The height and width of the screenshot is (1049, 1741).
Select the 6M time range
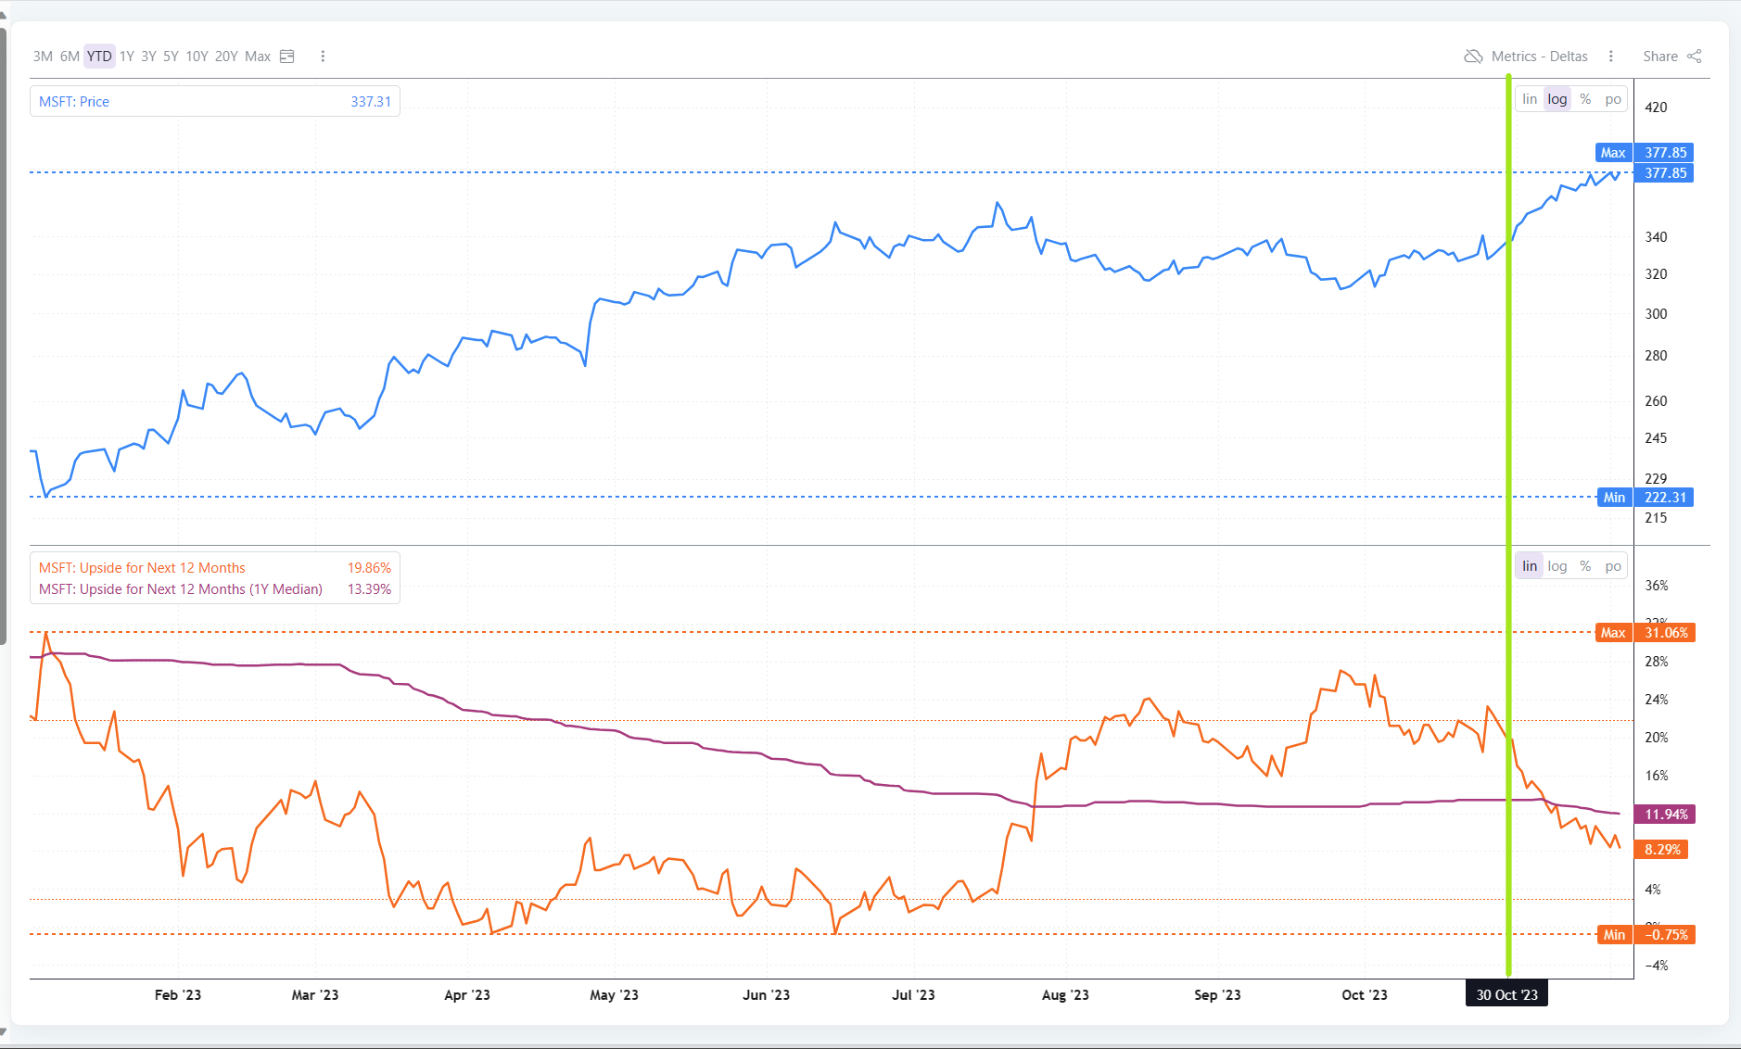[x=70, y=57]
